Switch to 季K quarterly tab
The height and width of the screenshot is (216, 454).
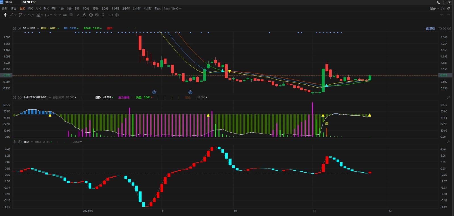pyautogui.click(x=46, y=9)
